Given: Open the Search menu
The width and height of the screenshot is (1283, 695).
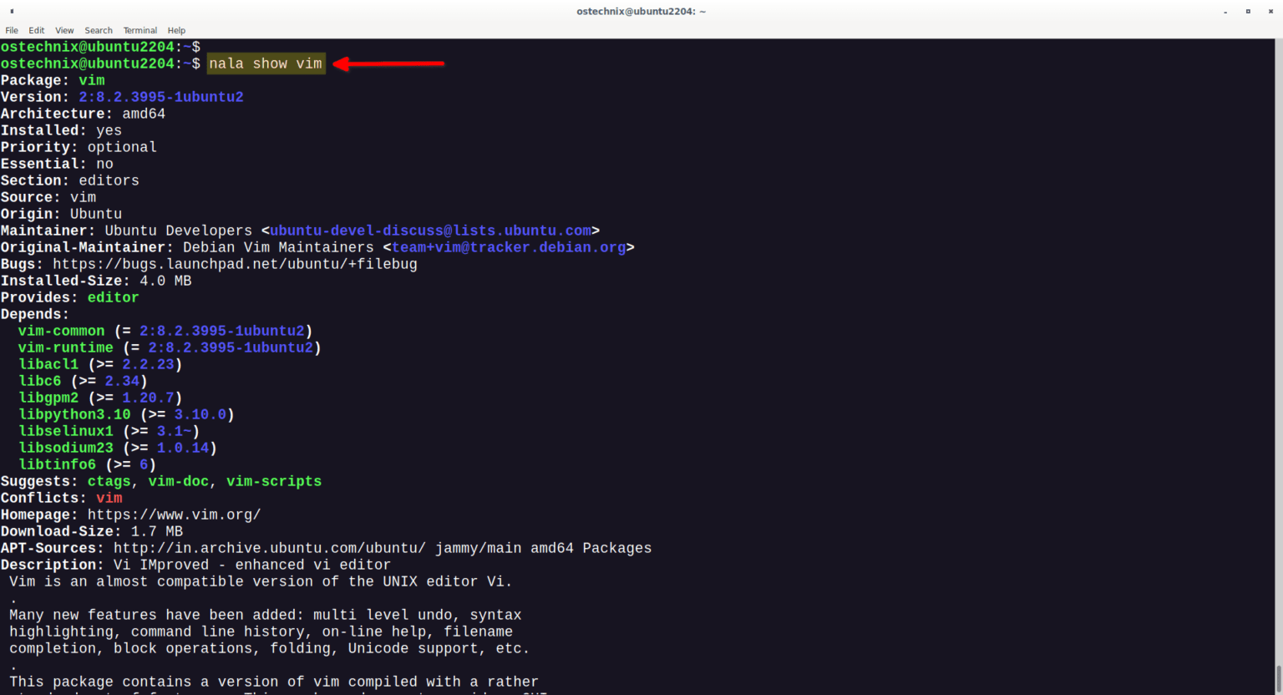Looking at the screenshot, I should [x=98, y=30].
